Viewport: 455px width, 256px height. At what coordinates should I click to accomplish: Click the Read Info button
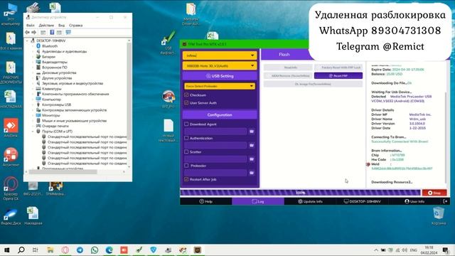288,68
